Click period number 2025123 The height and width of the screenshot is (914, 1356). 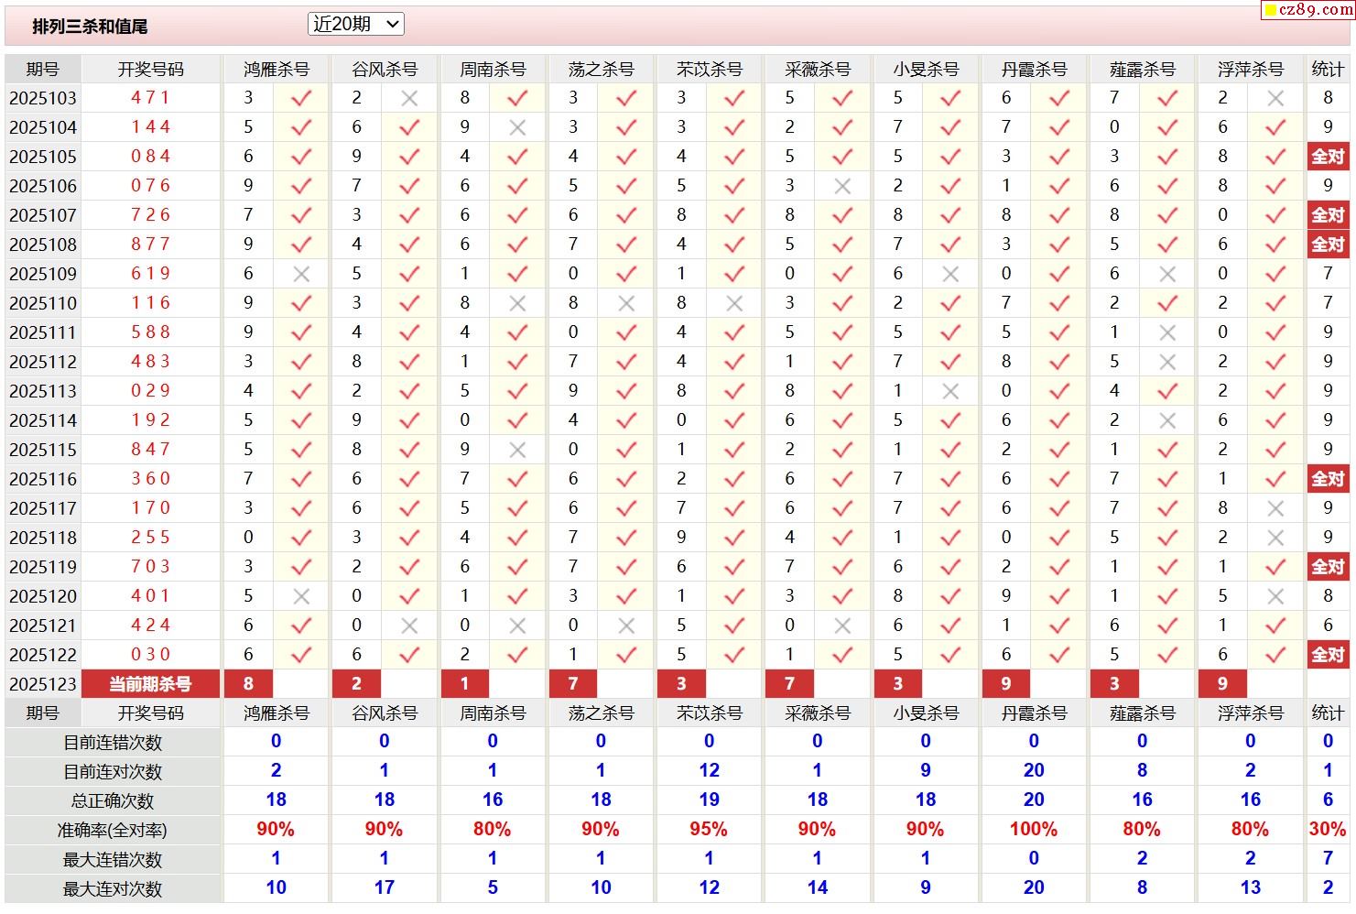click(x=43, y=684)
